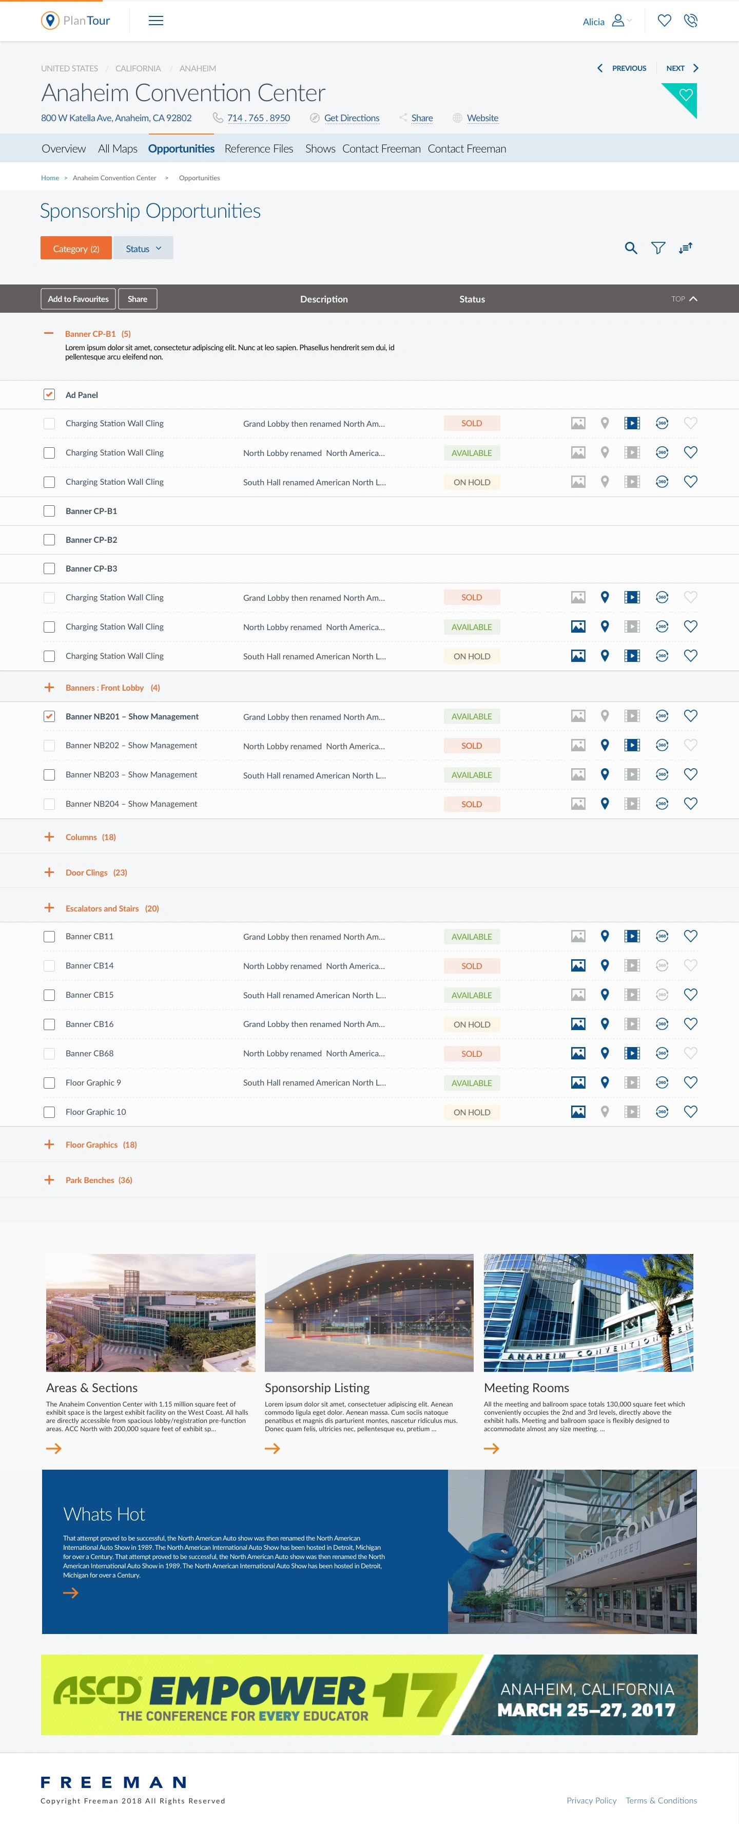The height and width of the screenshot is (1824, 739).
Task: Open 360 view for Banner CB16
Action: (662, 1024)
